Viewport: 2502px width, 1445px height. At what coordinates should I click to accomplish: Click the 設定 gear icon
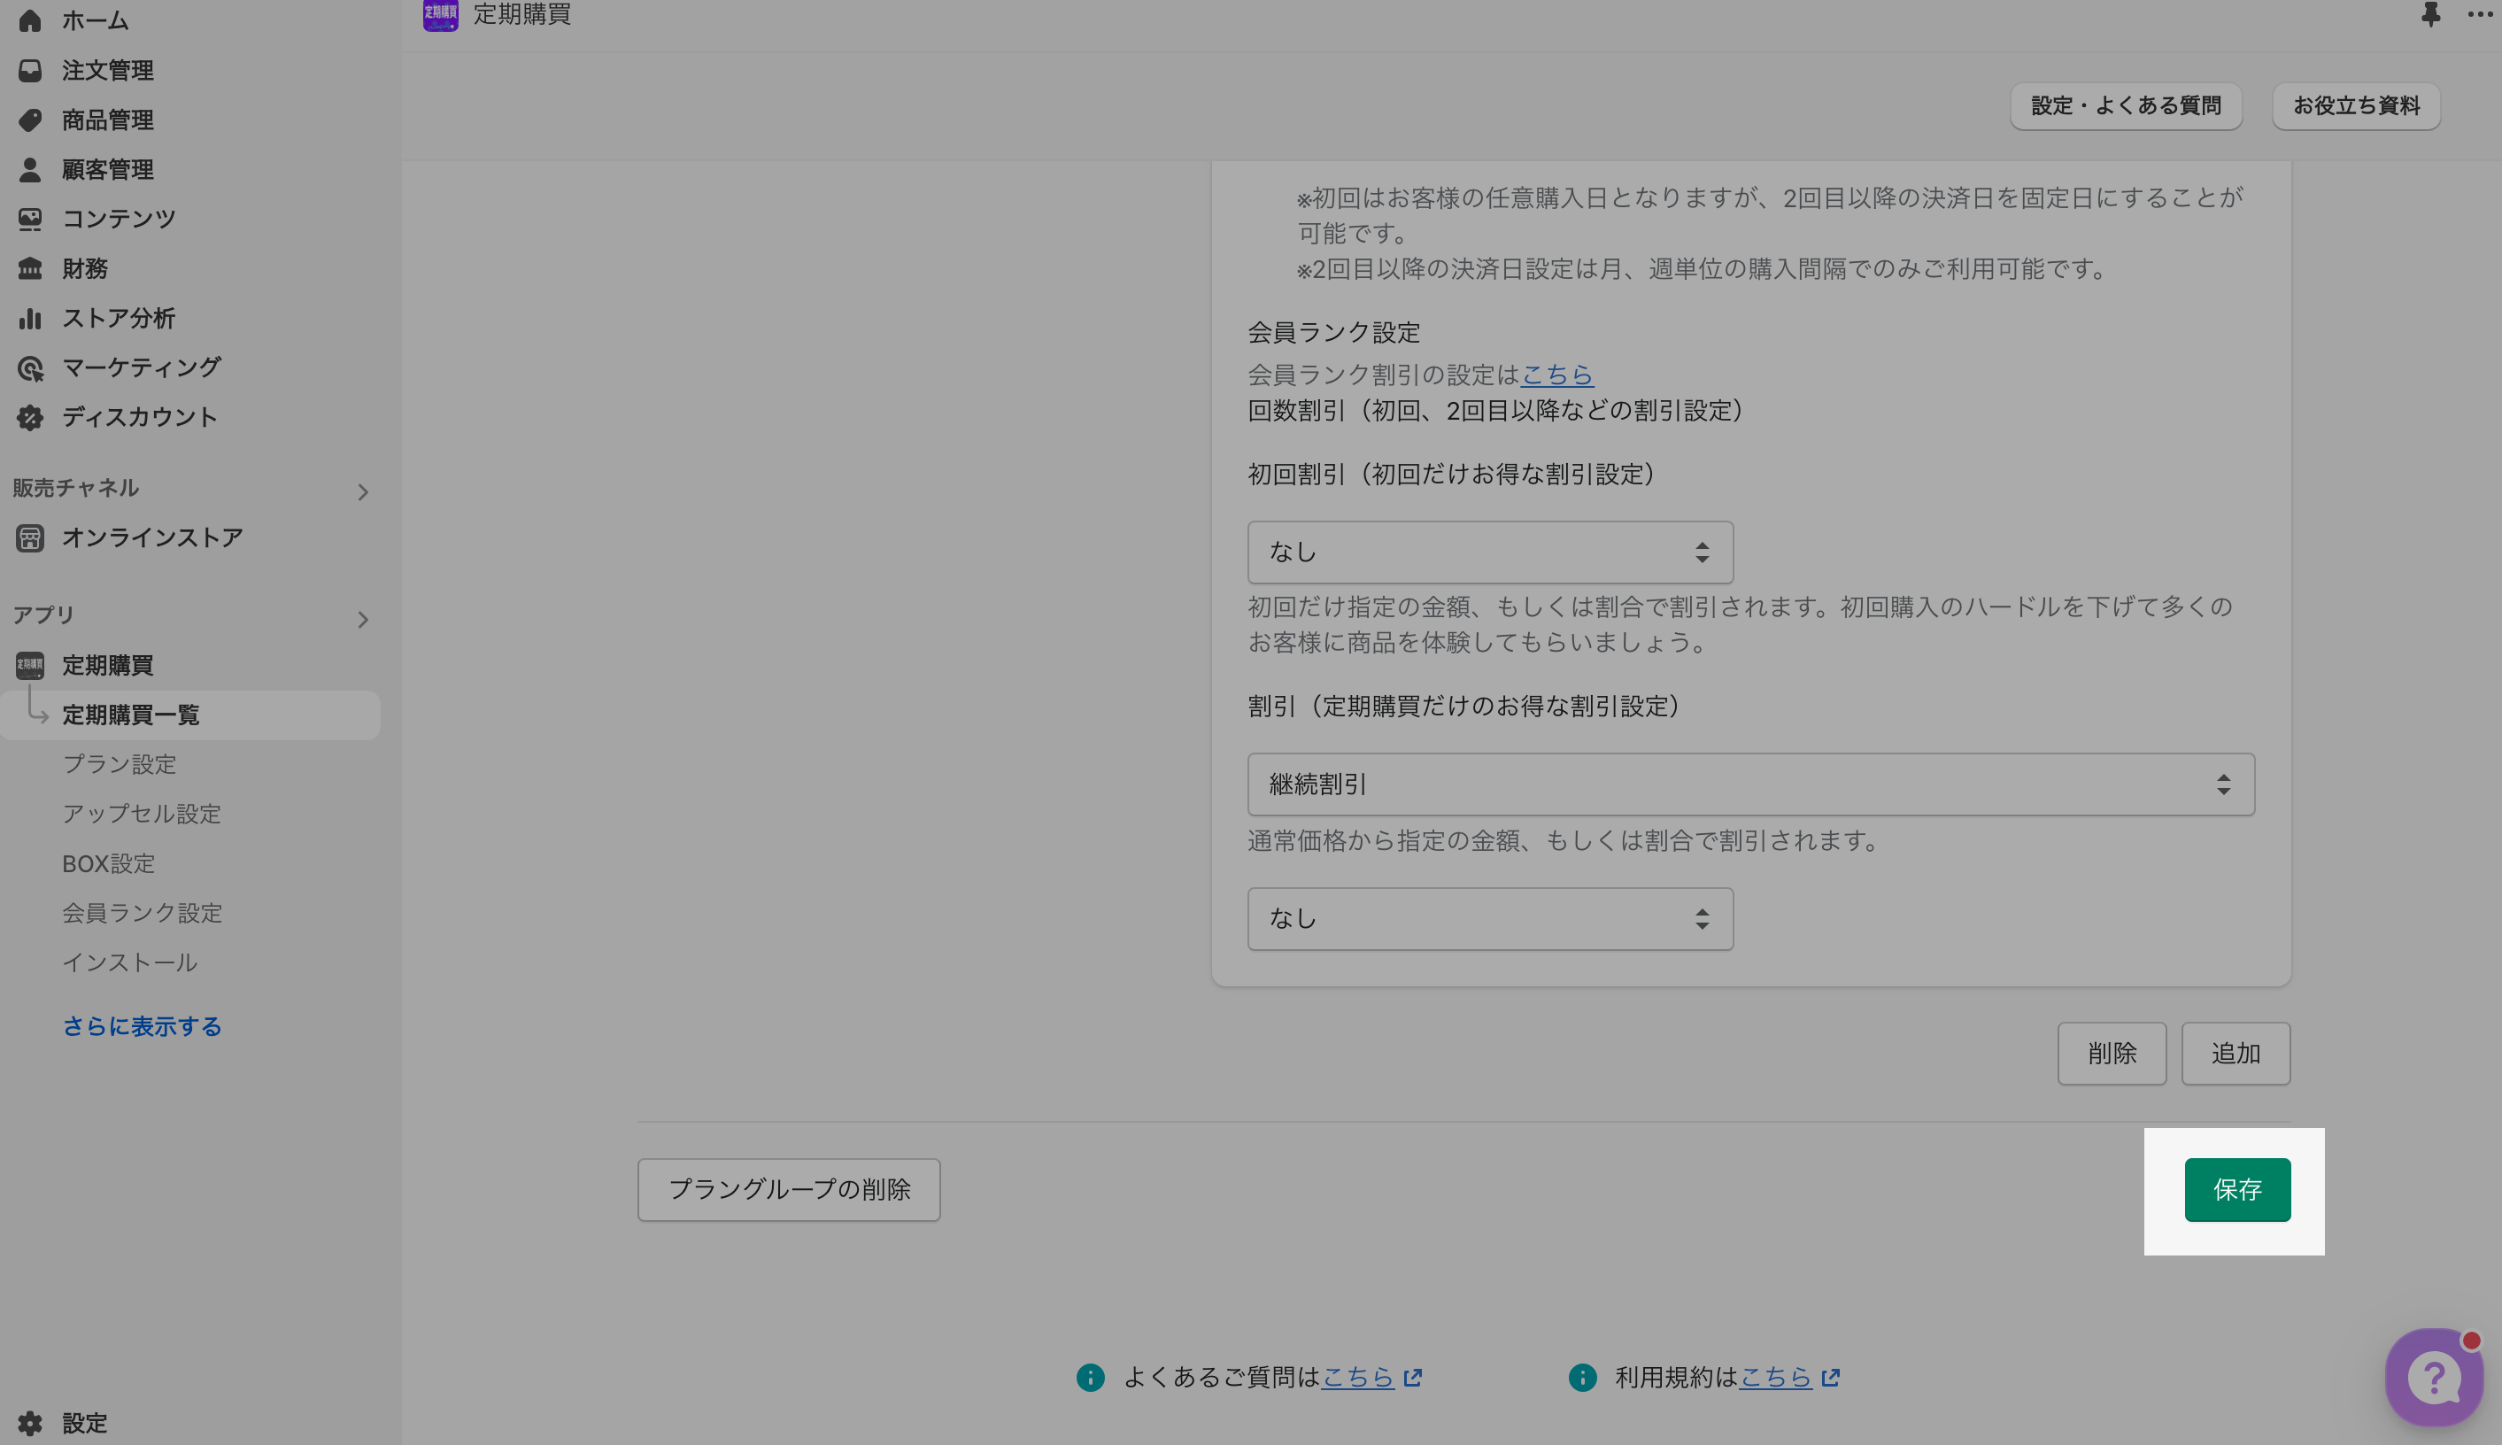tap(30, 1423)
